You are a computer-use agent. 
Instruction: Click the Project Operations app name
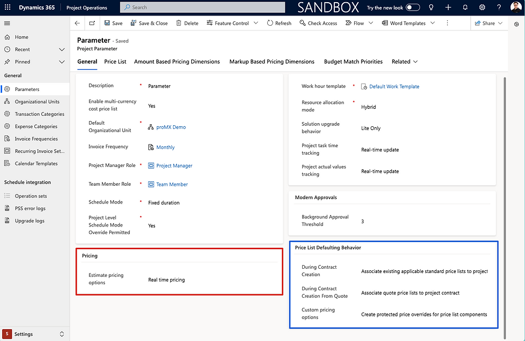tap(87, 7)
